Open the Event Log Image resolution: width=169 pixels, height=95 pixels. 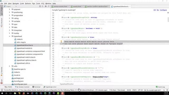(160, 87)
